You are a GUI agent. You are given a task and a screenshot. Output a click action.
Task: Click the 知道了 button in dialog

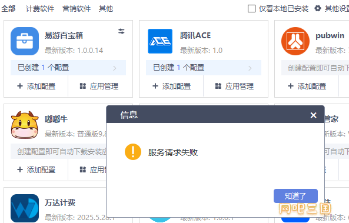click(295, 196)
